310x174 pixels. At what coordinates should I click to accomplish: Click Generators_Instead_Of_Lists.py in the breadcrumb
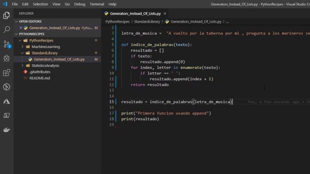(196, 21)
